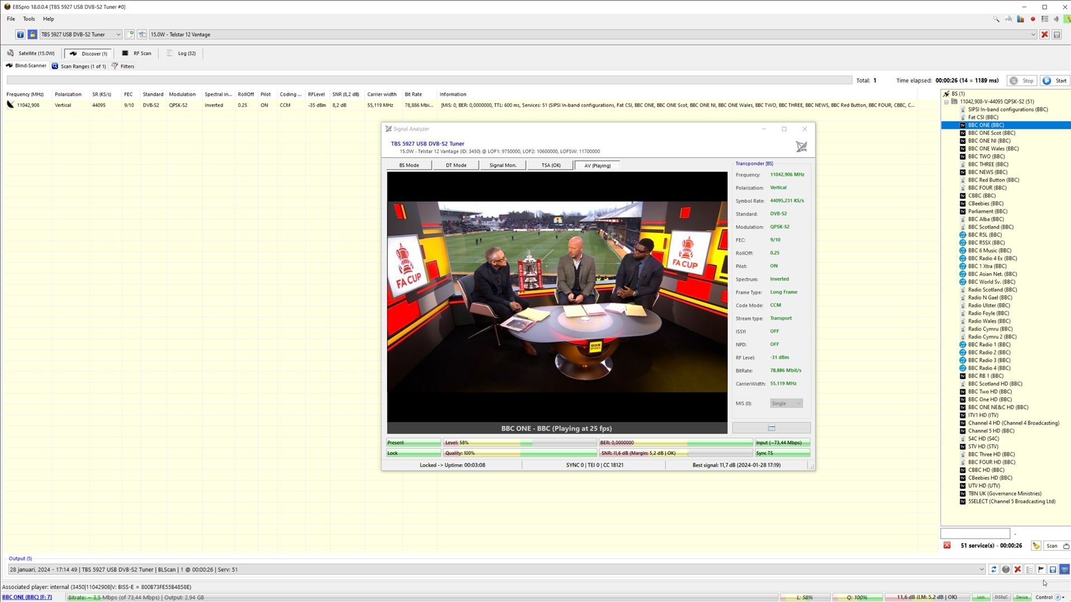Open Signal Mon. tab in Signal Analyzer
The image size is (1071, 602).
(x=503, y=166)
